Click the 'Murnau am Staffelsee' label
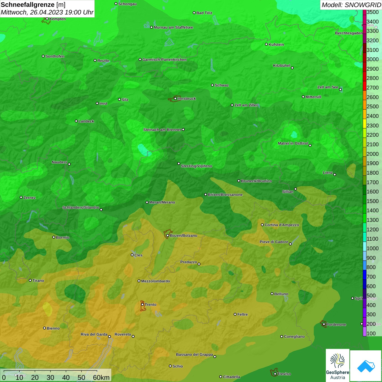 point(173,27)
